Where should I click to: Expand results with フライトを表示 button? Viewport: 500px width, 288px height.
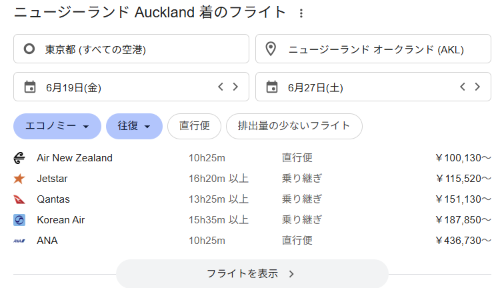[x=251, y=273]
